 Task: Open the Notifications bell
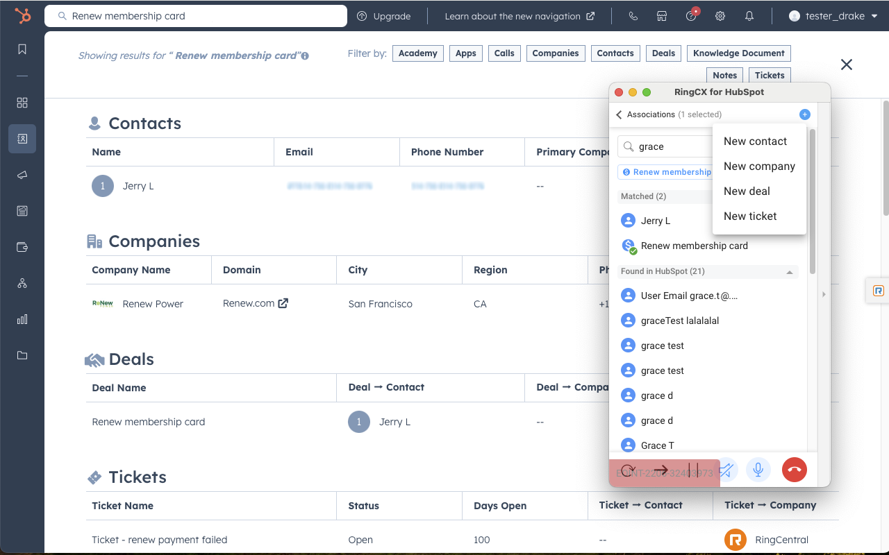749,16
